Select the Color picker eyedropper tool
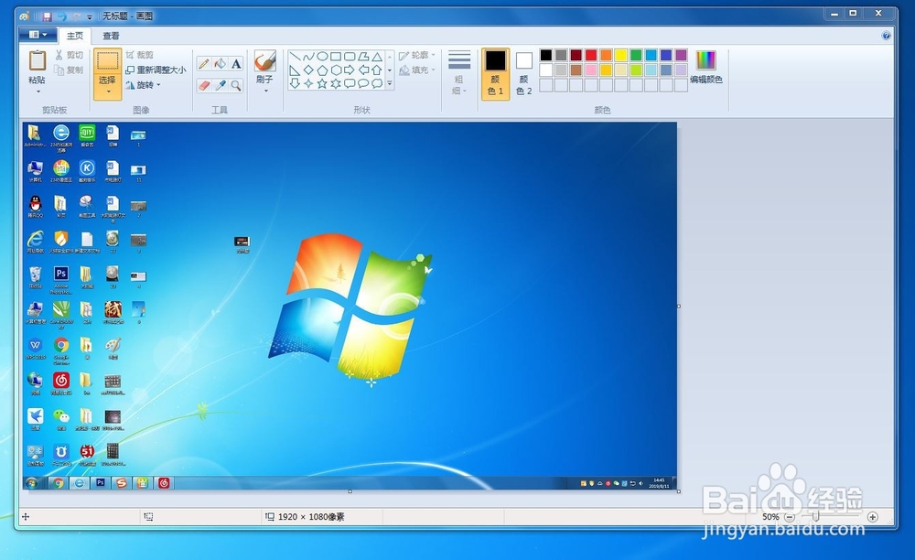This screenshot has width=915, height=560. [x=220, y=85]
